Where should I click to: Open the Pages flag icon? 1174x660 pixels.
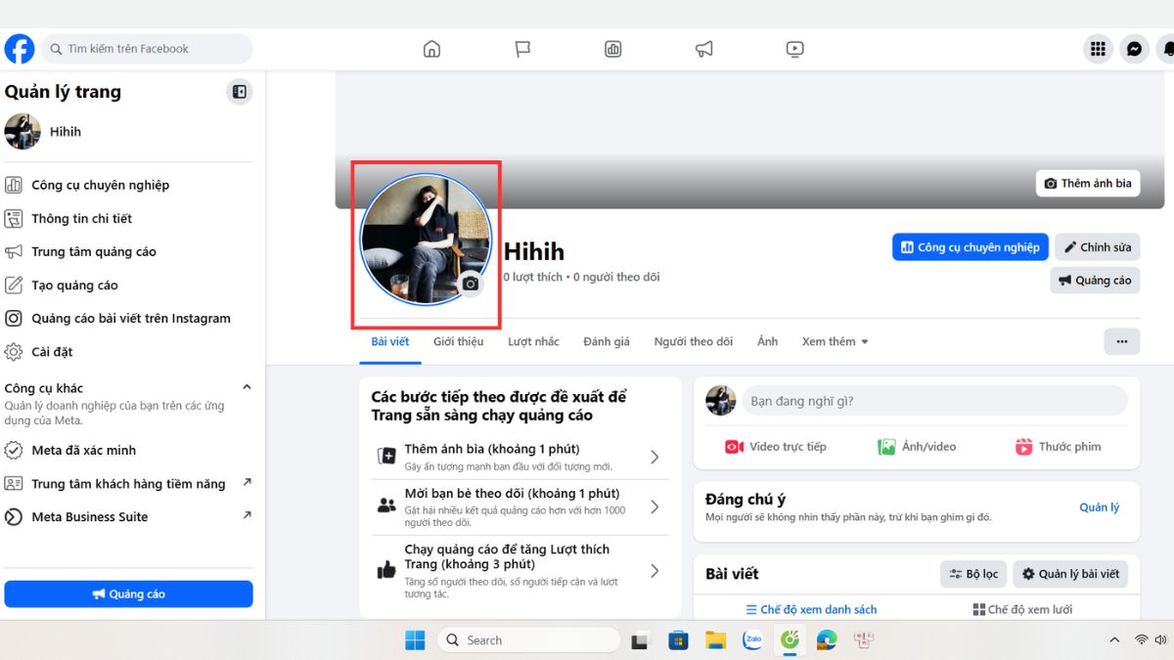tap(522, 49)
